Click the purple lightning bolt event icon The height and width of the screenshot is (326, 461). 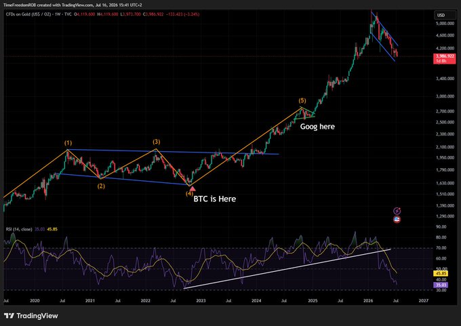tap(397, 211)
